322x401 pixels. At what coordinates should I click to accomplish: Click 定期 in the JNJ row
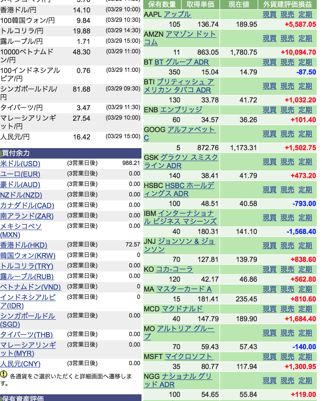(x=305, y=245)
